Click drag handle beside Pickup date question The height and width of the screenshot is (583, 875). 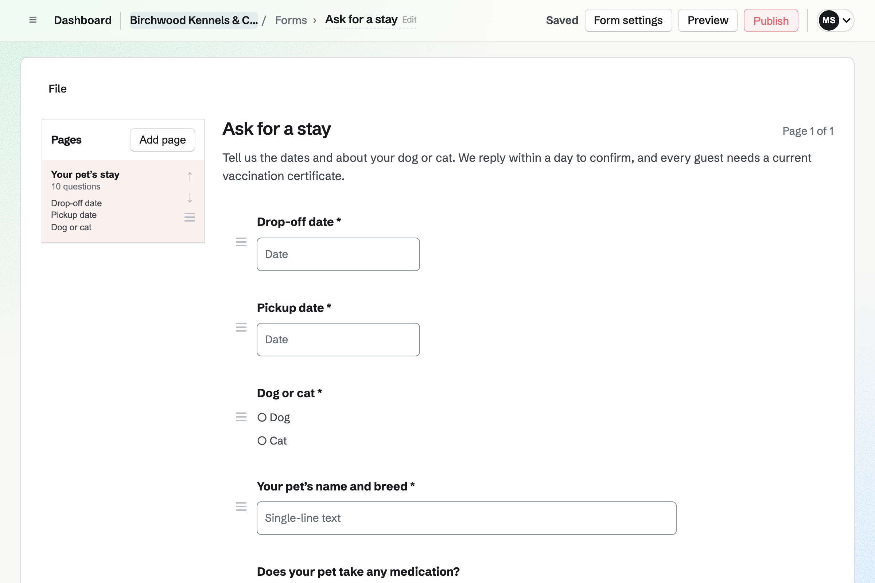click(241, 327)
